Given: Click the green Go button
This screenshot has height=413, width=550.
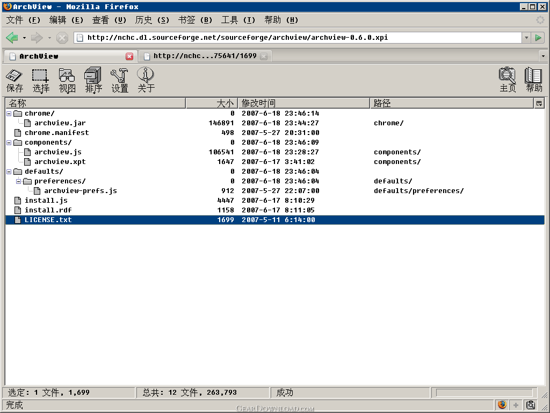Looking at the screenshot, I should tap(538, 38).
